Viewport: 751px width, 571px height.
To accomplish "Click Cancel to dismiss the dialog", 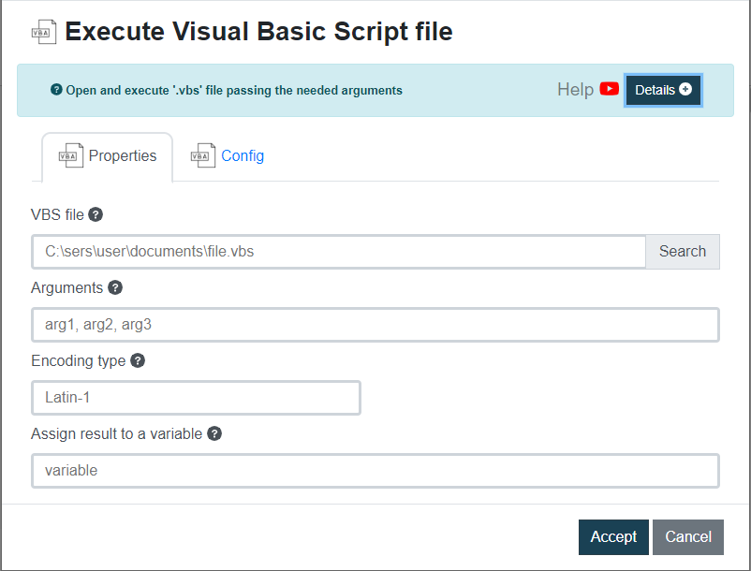I will (687, 536).
